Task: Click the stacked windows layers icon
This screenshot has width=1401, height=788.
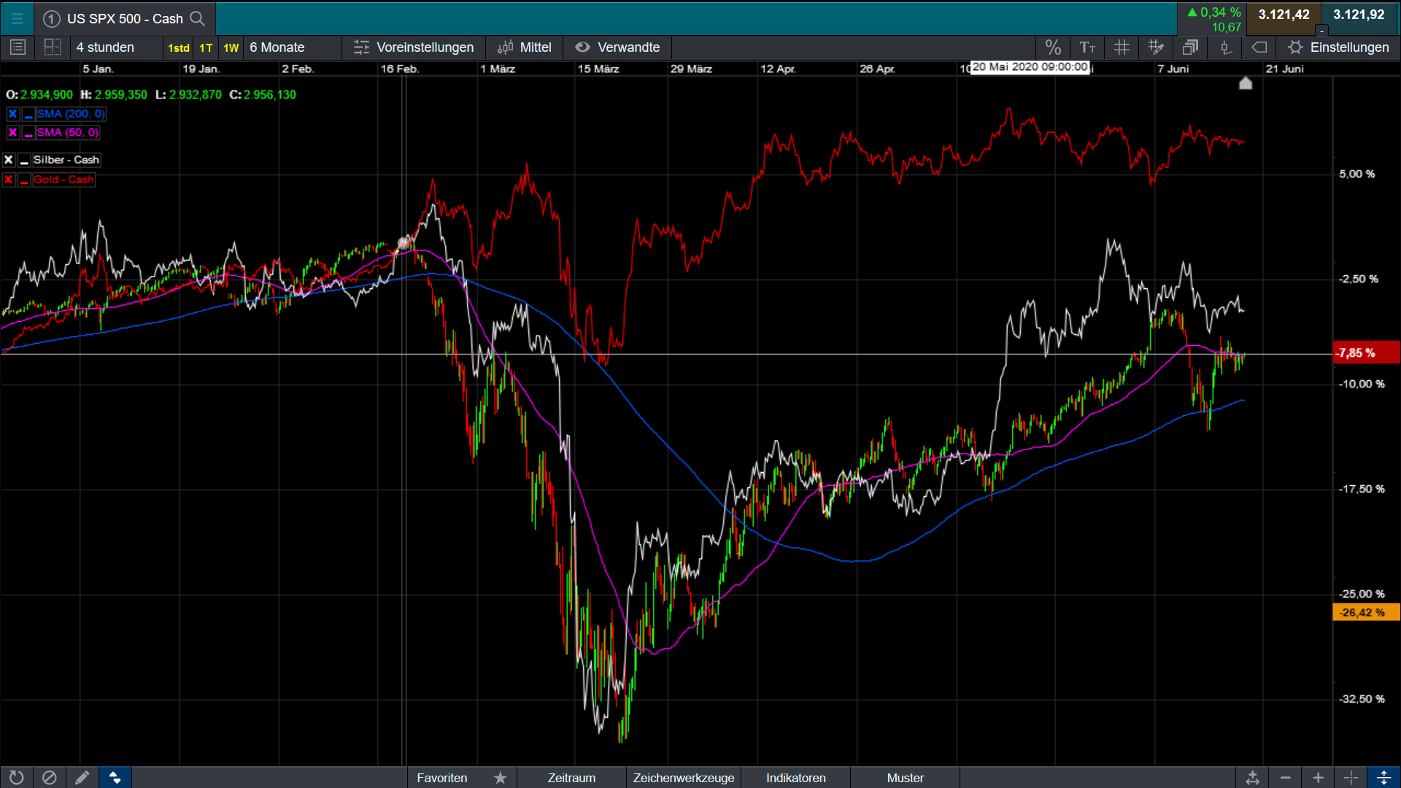Action: 1190,47
